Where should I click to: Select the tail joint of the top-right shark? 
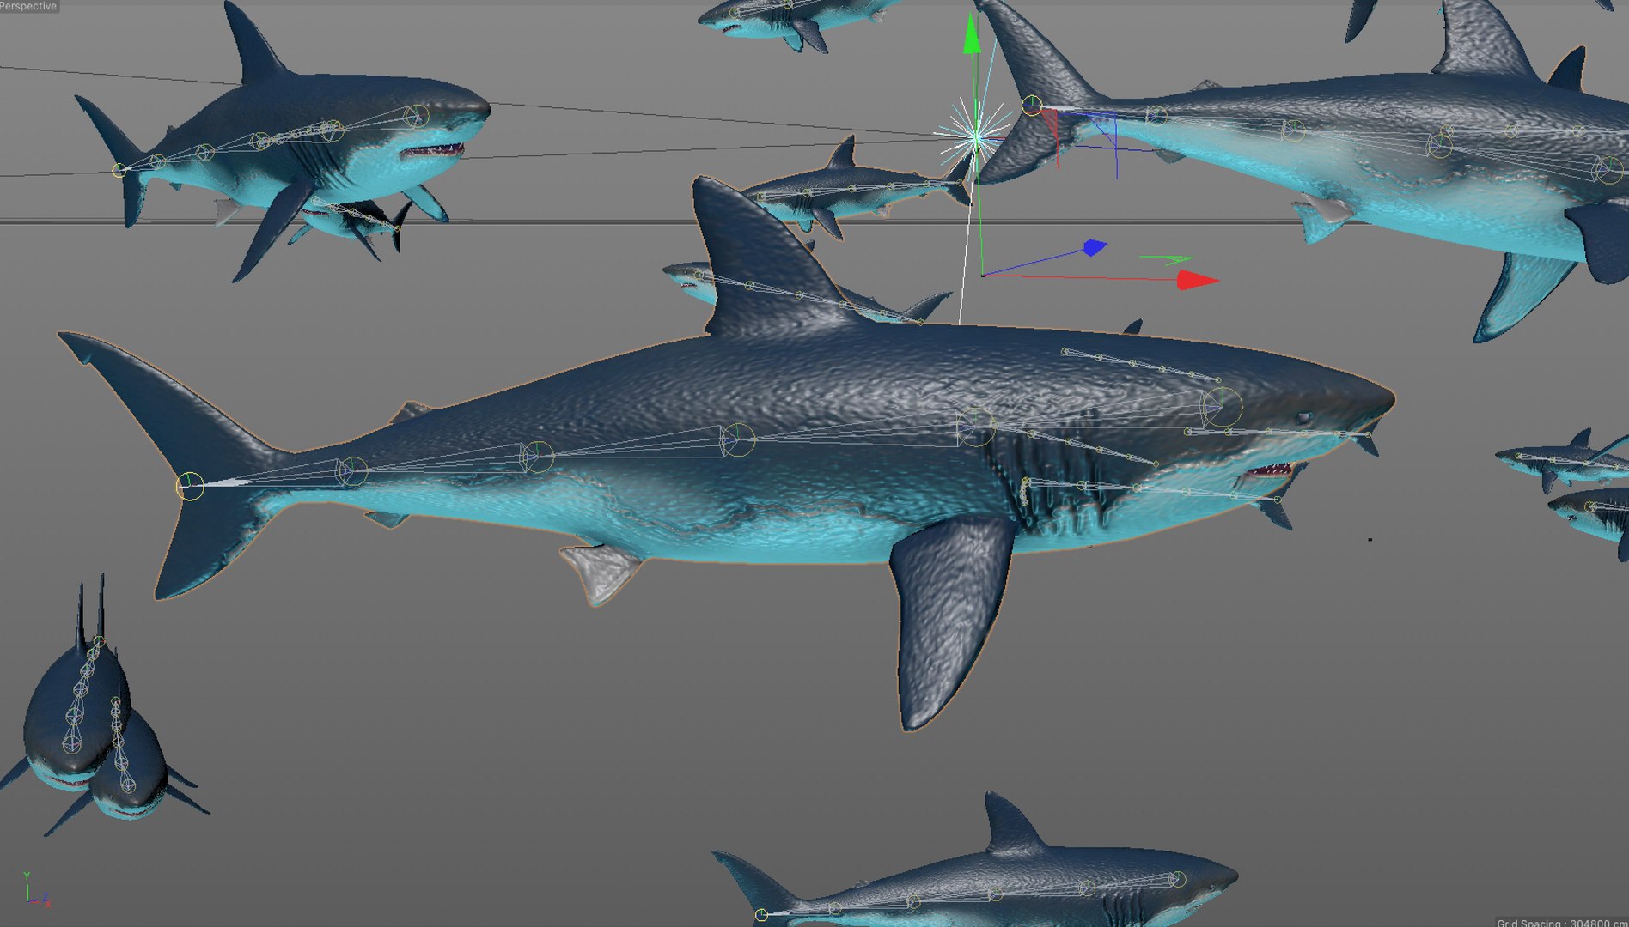pyautogui.click(x=1032, y=106)
